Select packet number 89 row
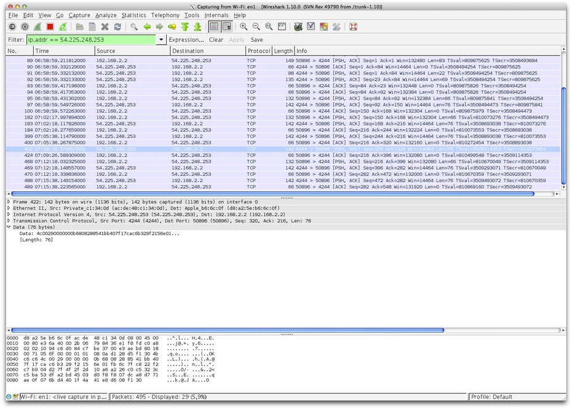 tap(283, 60)
